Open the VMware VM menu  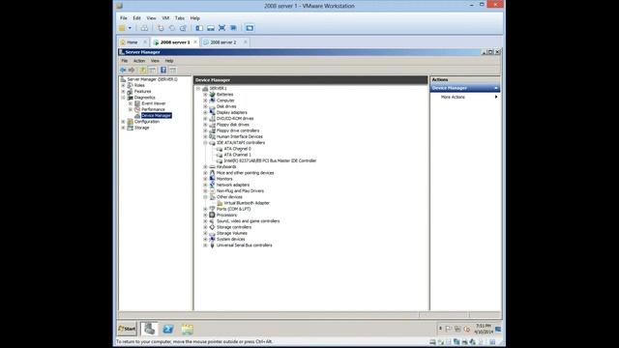tap(165, 18)
